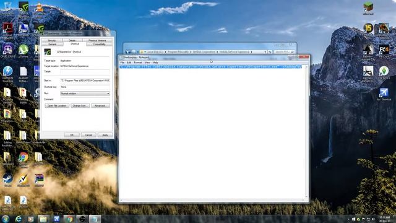The image size is (396, 223).
Task: Switch to the Compatibility tab in Properties
Action: pos(99,44)
